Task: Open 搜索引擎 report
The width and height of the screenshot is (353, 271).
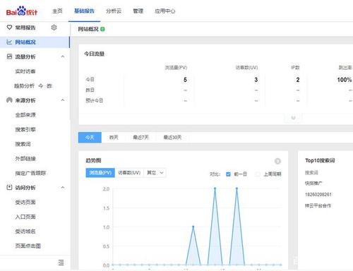Action: pos(25,130)
